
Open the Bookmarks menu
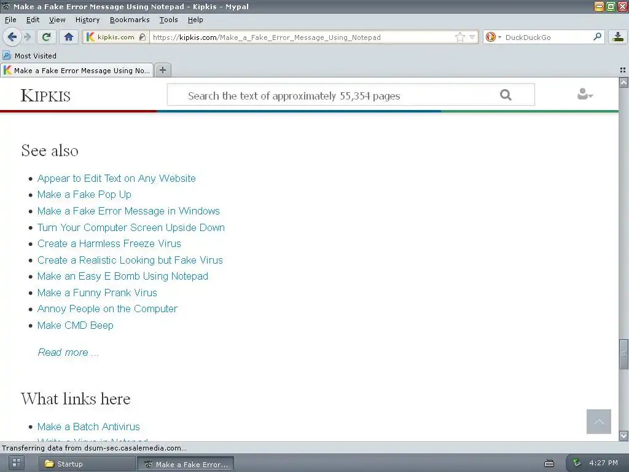click(x=130, y=20)
